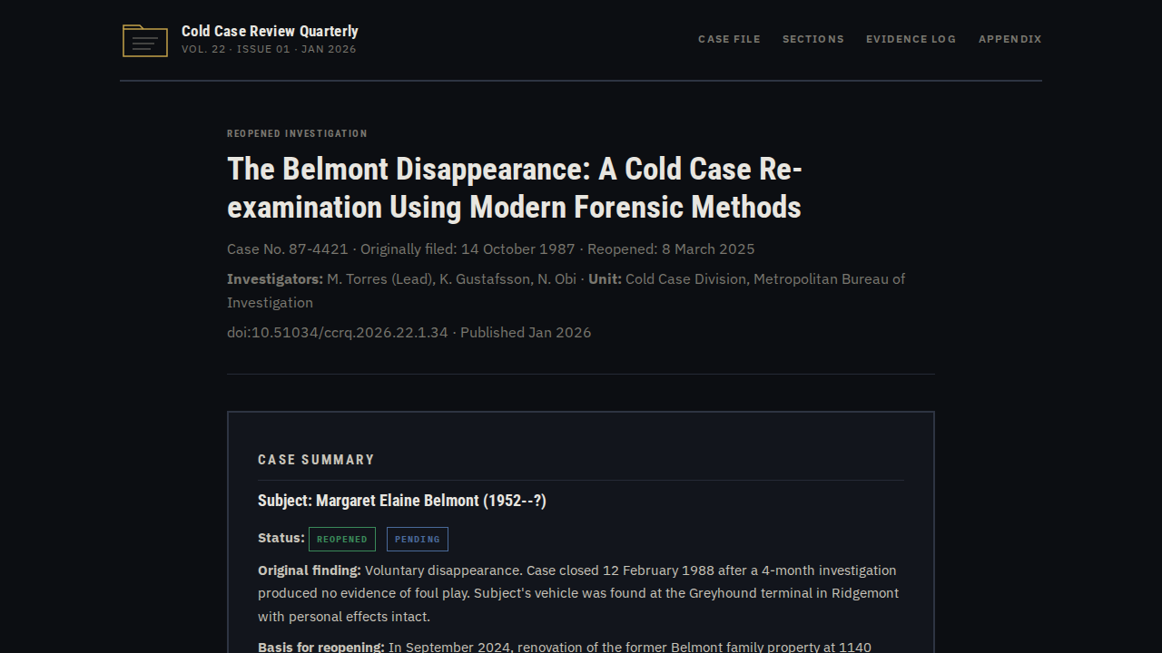
Task: Open the Case File nav item
Action: click(x=729, y=39)
